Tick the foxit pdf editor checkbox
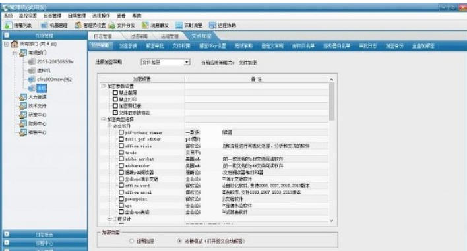 pyautogui.click(x=121, y=139)
